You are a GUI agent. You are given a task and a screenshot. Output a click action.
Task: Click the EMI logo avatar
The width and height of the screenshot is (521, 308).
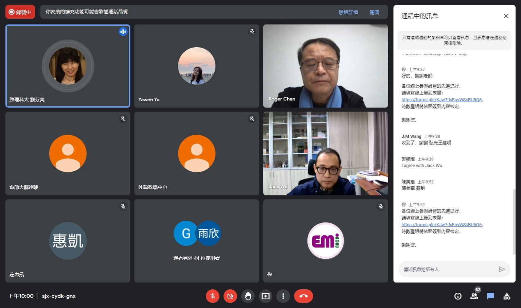coord(326,241)
